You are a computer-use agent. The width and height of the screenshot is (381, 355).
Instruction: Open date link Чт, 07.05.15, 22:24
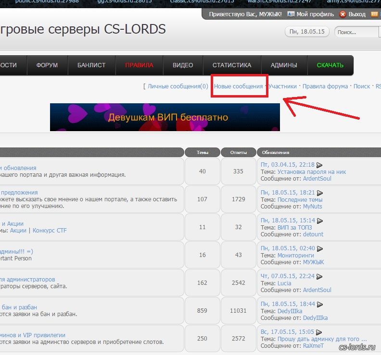tap(288, 276)
